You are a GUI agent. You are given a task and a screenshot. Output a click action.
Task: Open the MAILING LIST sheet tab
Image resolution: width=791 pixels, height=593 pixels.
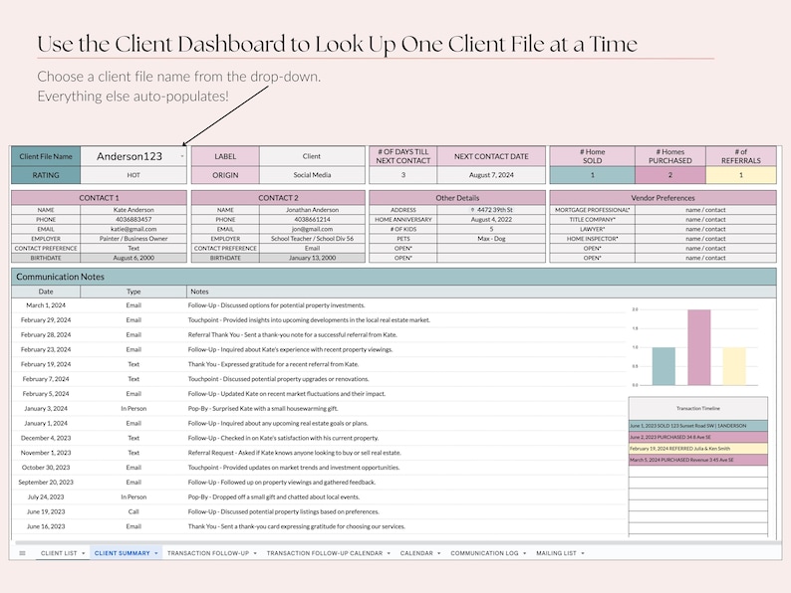[556, 553]
